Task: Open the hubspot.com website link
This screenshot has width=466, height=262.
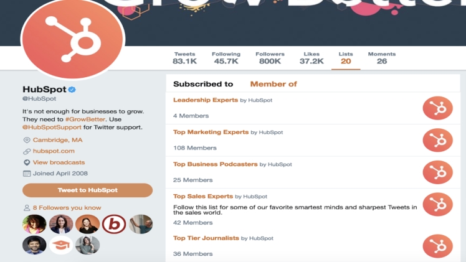Action: [x=54, y=151]
